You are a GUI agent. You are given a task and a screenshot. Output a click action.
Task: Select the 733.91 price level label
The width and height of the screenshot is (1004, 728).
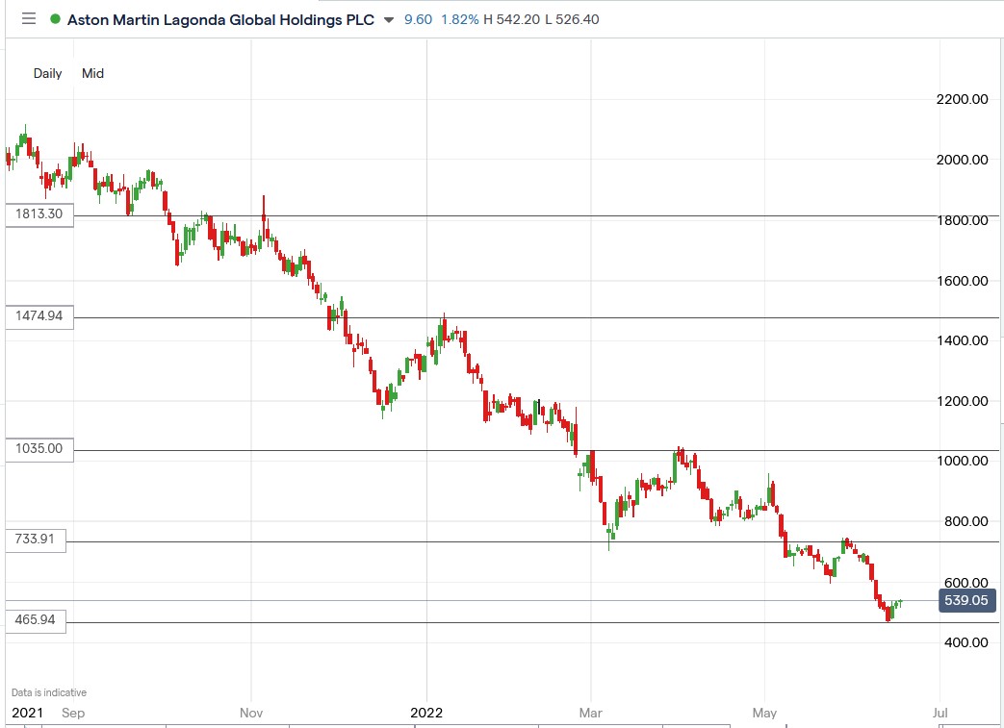[x=37, y=540]
